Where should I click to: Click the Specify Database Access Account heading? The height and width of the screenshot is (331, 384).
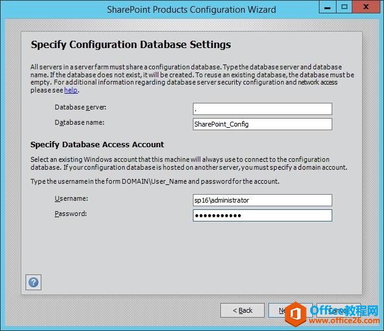(x=97, y=144)
